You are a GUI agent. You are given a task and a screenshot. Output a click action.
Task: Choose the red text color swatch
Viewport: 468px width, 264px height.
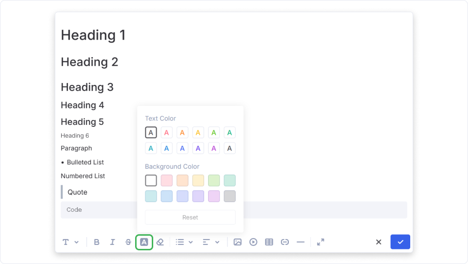click(166, 132)
